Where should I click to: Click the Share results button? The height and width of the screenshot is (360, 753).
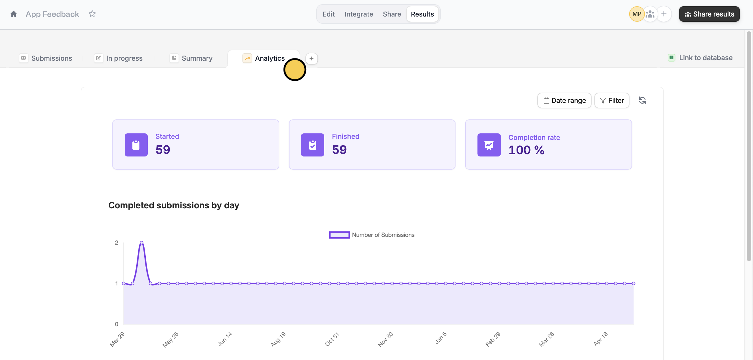click(x=709, y=14)
